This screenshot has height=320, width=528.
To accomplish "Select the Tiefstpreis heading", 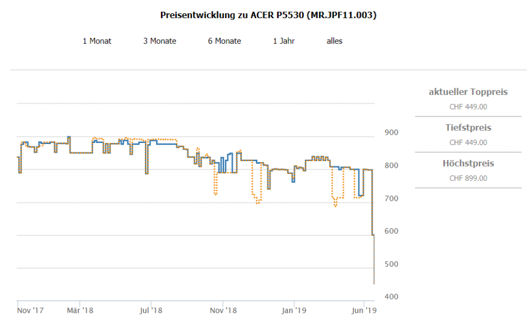I will click(468, 127).
